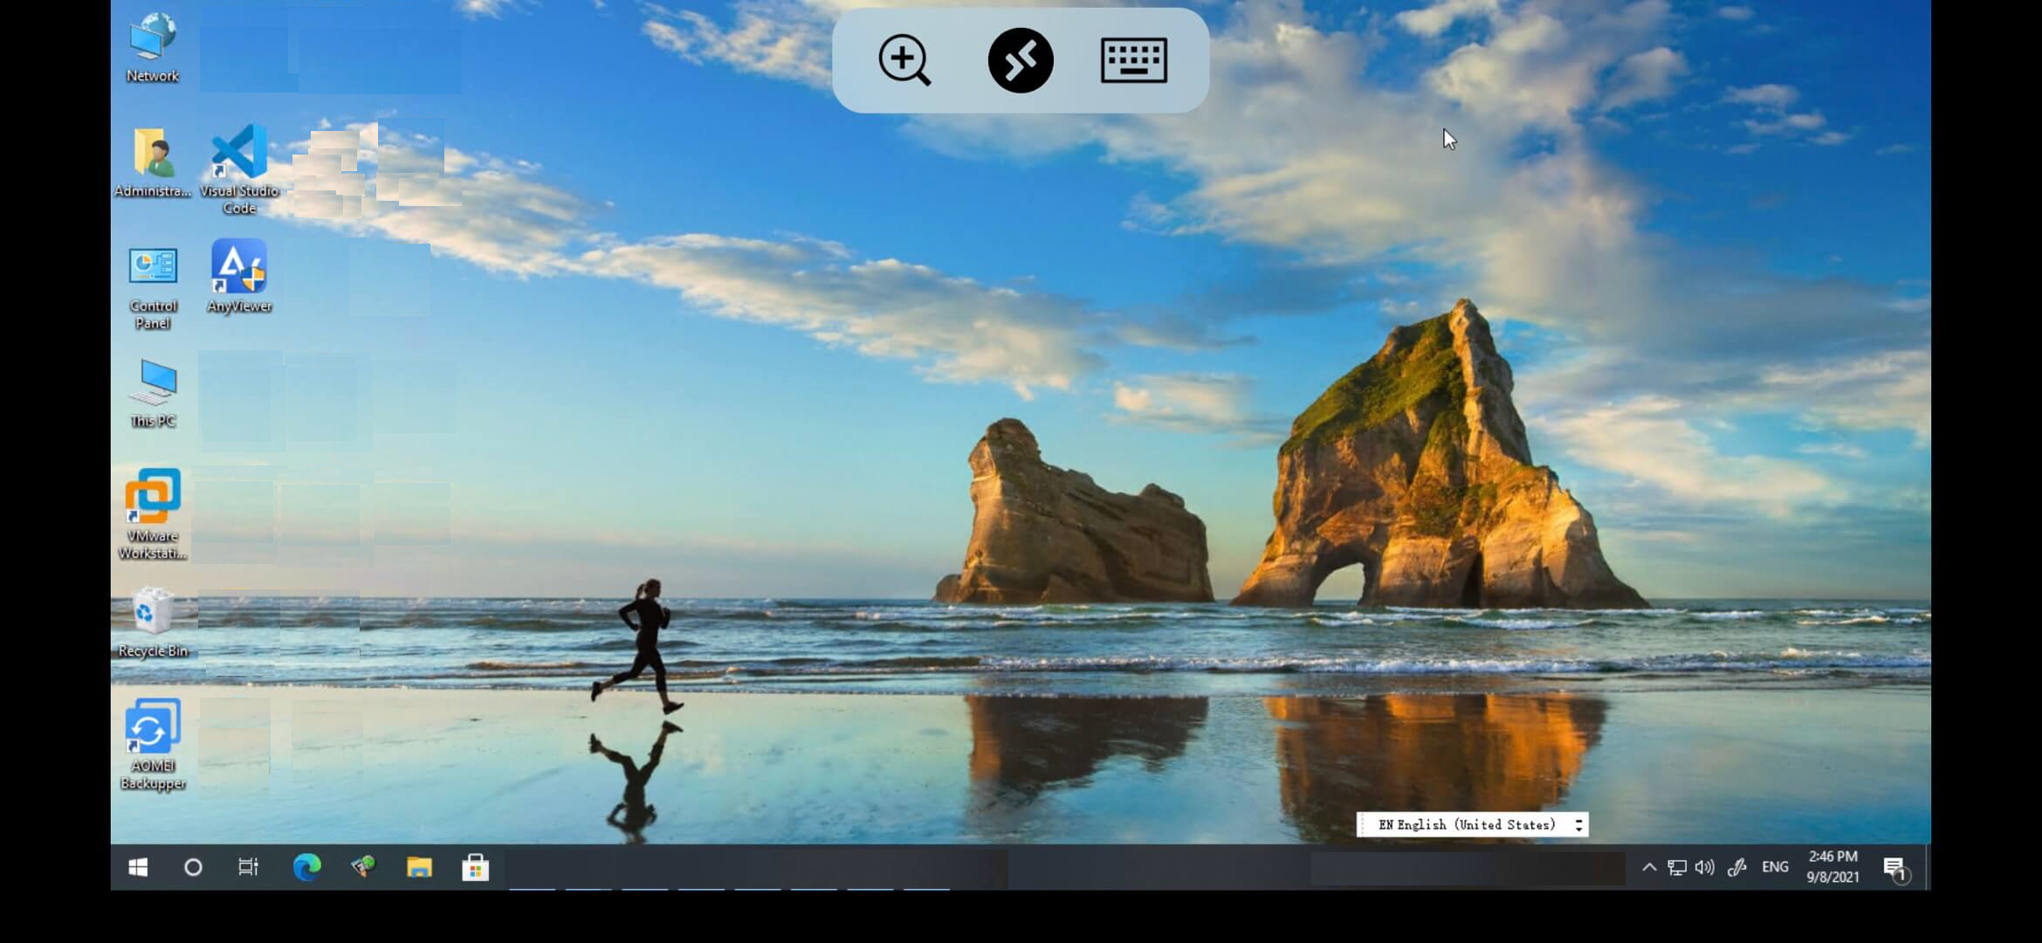Open the on-screen keyboard icon
The image size is (2042, 943).
[x=1134, y=60]
